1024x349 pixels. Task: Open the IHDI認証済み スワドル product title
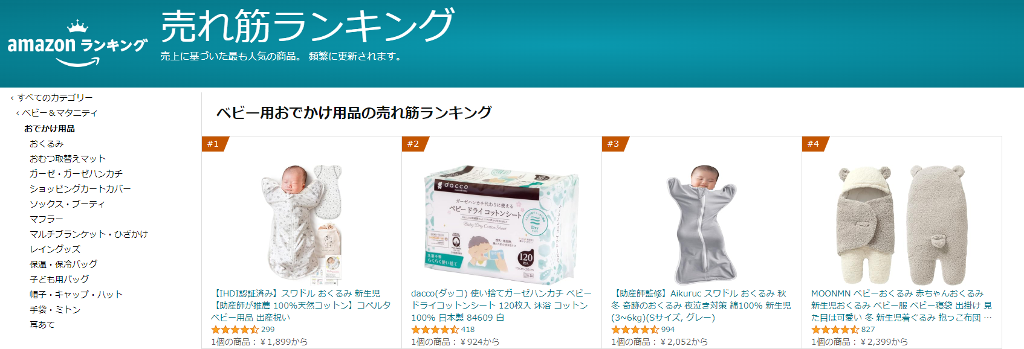301,306
